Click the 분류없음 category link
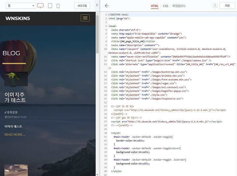 [x=12, y=112]
